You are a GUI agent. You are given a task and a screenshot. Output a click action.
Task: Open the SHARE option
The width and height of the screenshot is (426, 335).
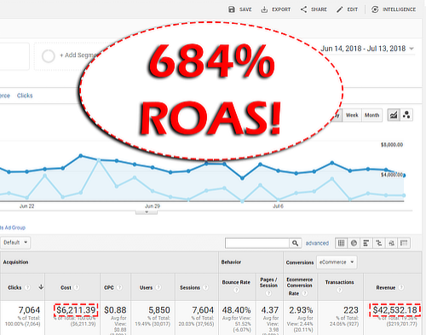(x=314, y=9)
